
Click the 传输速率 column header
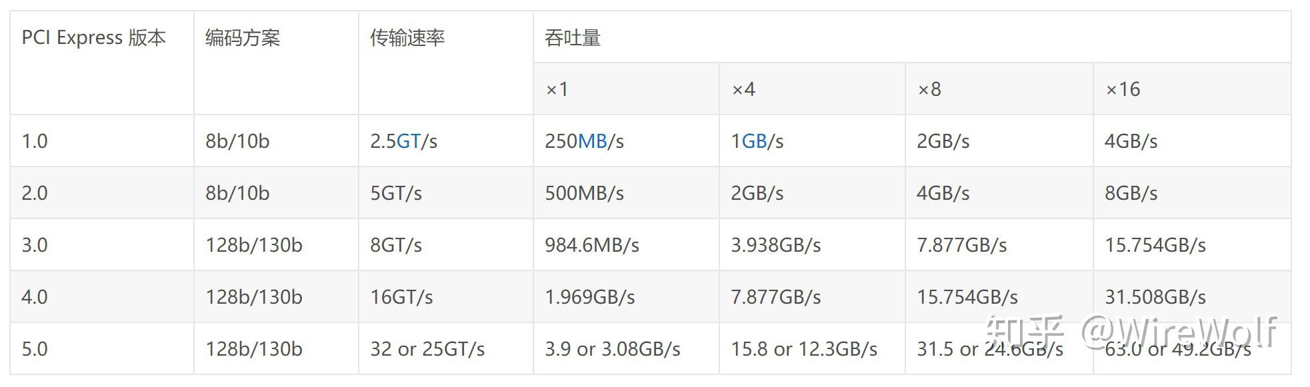click(407, 38)
